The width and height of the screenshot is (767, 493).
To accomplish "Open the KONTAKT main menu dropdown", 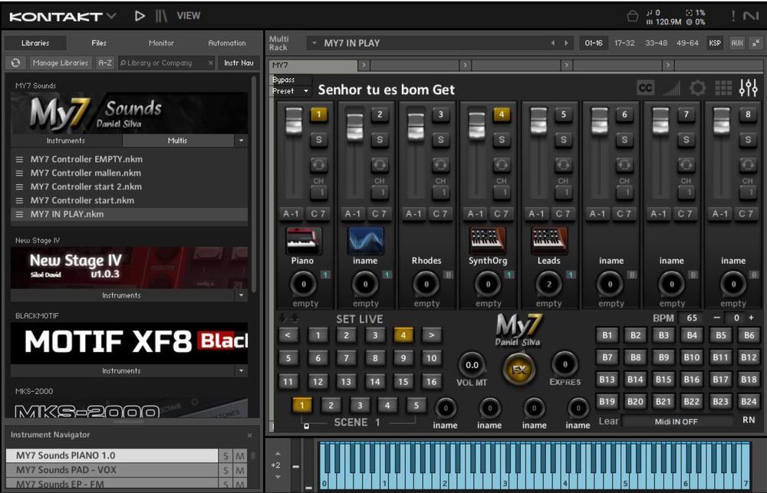I will coord(111,16).
